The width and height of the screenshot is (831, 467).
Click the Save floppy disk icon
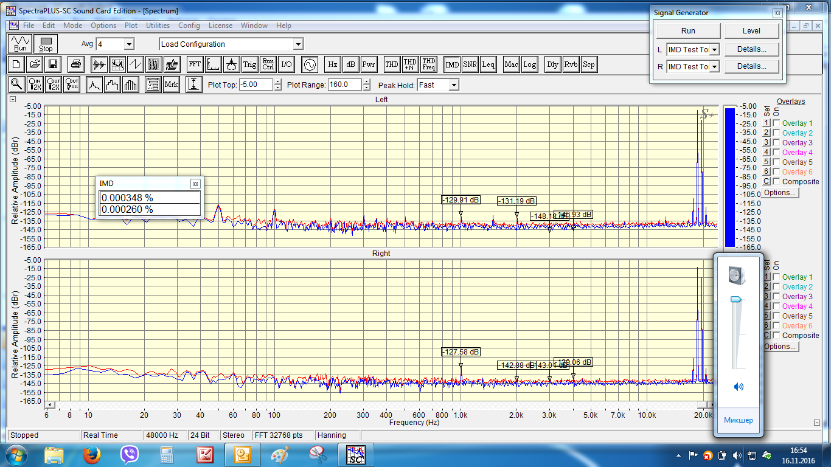pyautogui.click(x=53, y=64)
